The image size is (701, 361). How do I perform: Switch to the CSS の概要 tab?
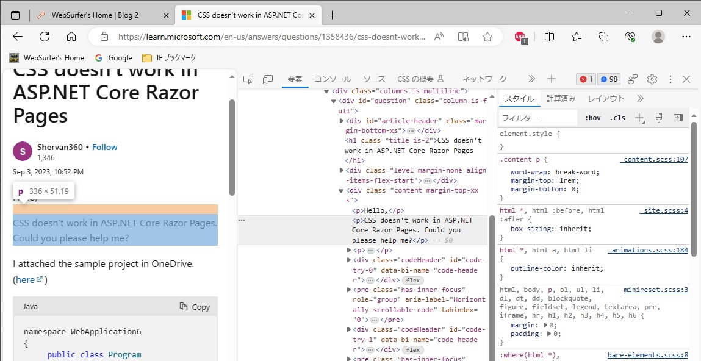pos(420,79)
